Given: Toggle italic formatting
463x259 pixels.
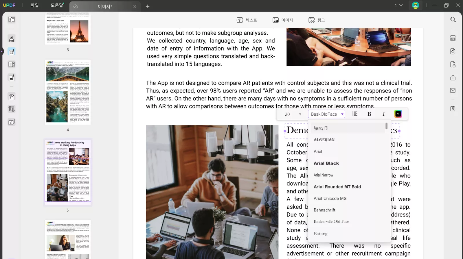Looking at the screenshot, I should coord(384,114).
